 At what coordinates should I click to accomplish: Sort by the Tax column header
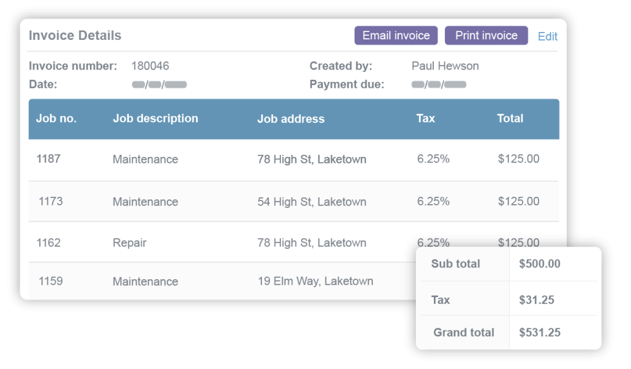click(425, 119)
